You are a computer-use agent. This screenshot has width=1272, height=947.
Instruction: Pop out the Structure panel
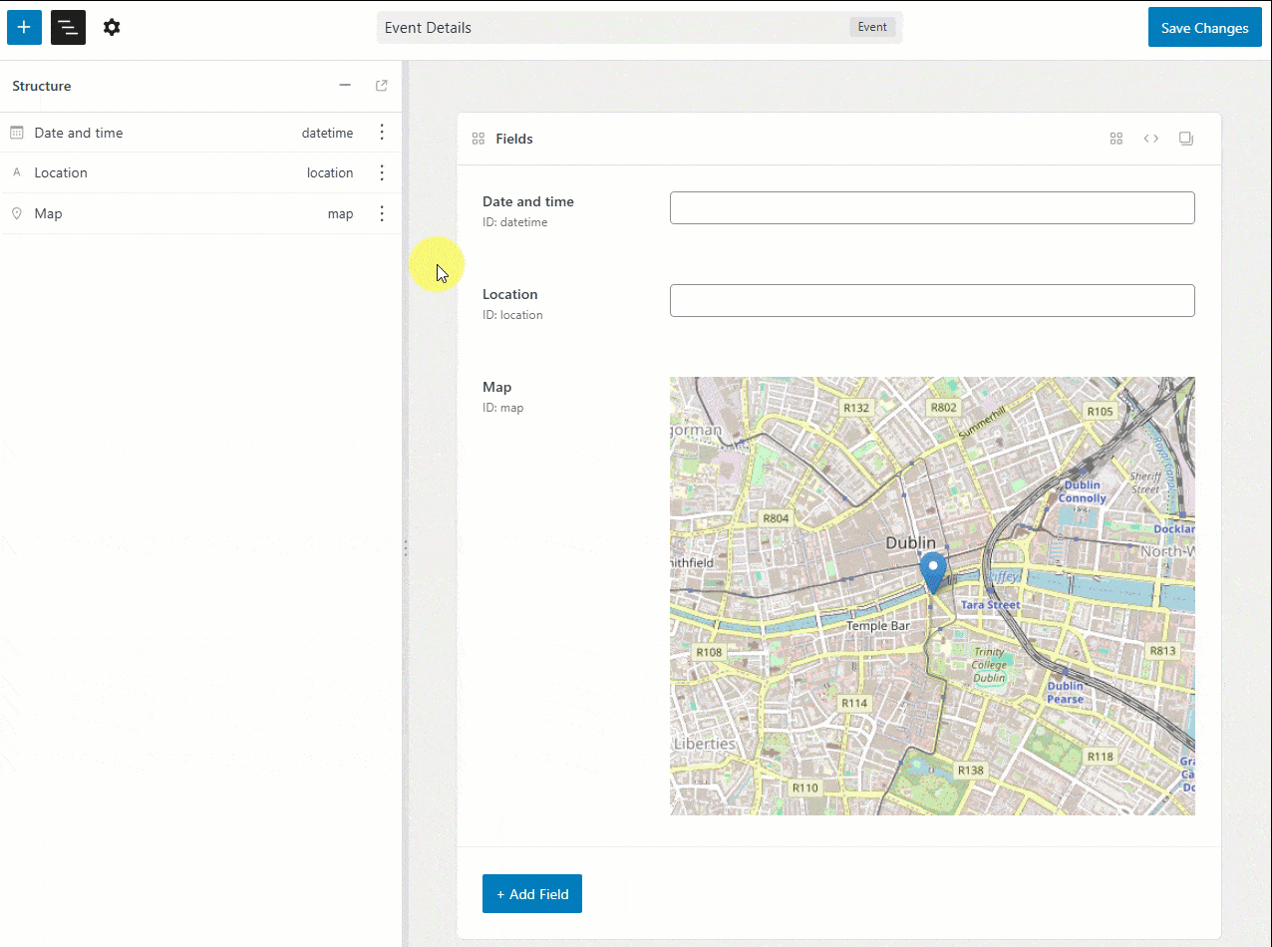[381, 86]
